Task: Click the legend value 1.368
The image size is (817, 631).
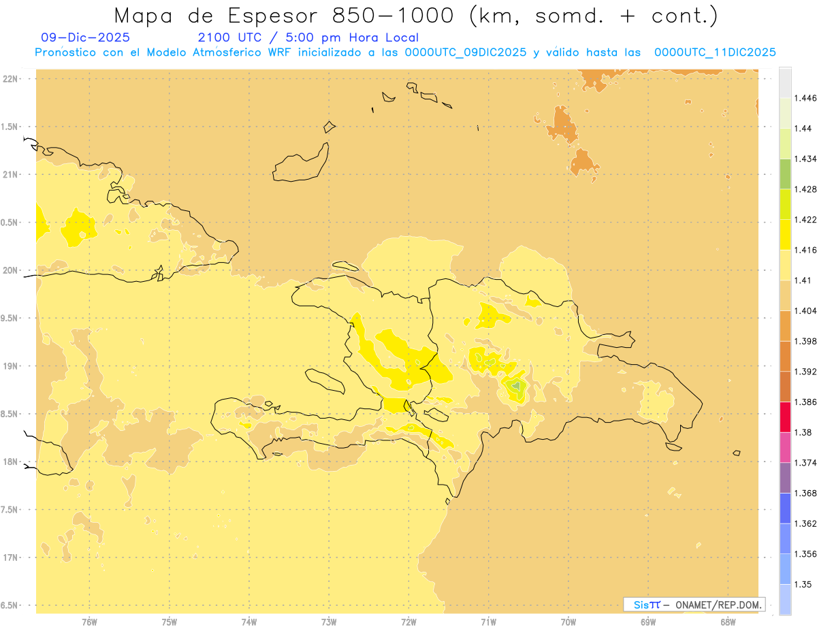Action: [806, 494]
